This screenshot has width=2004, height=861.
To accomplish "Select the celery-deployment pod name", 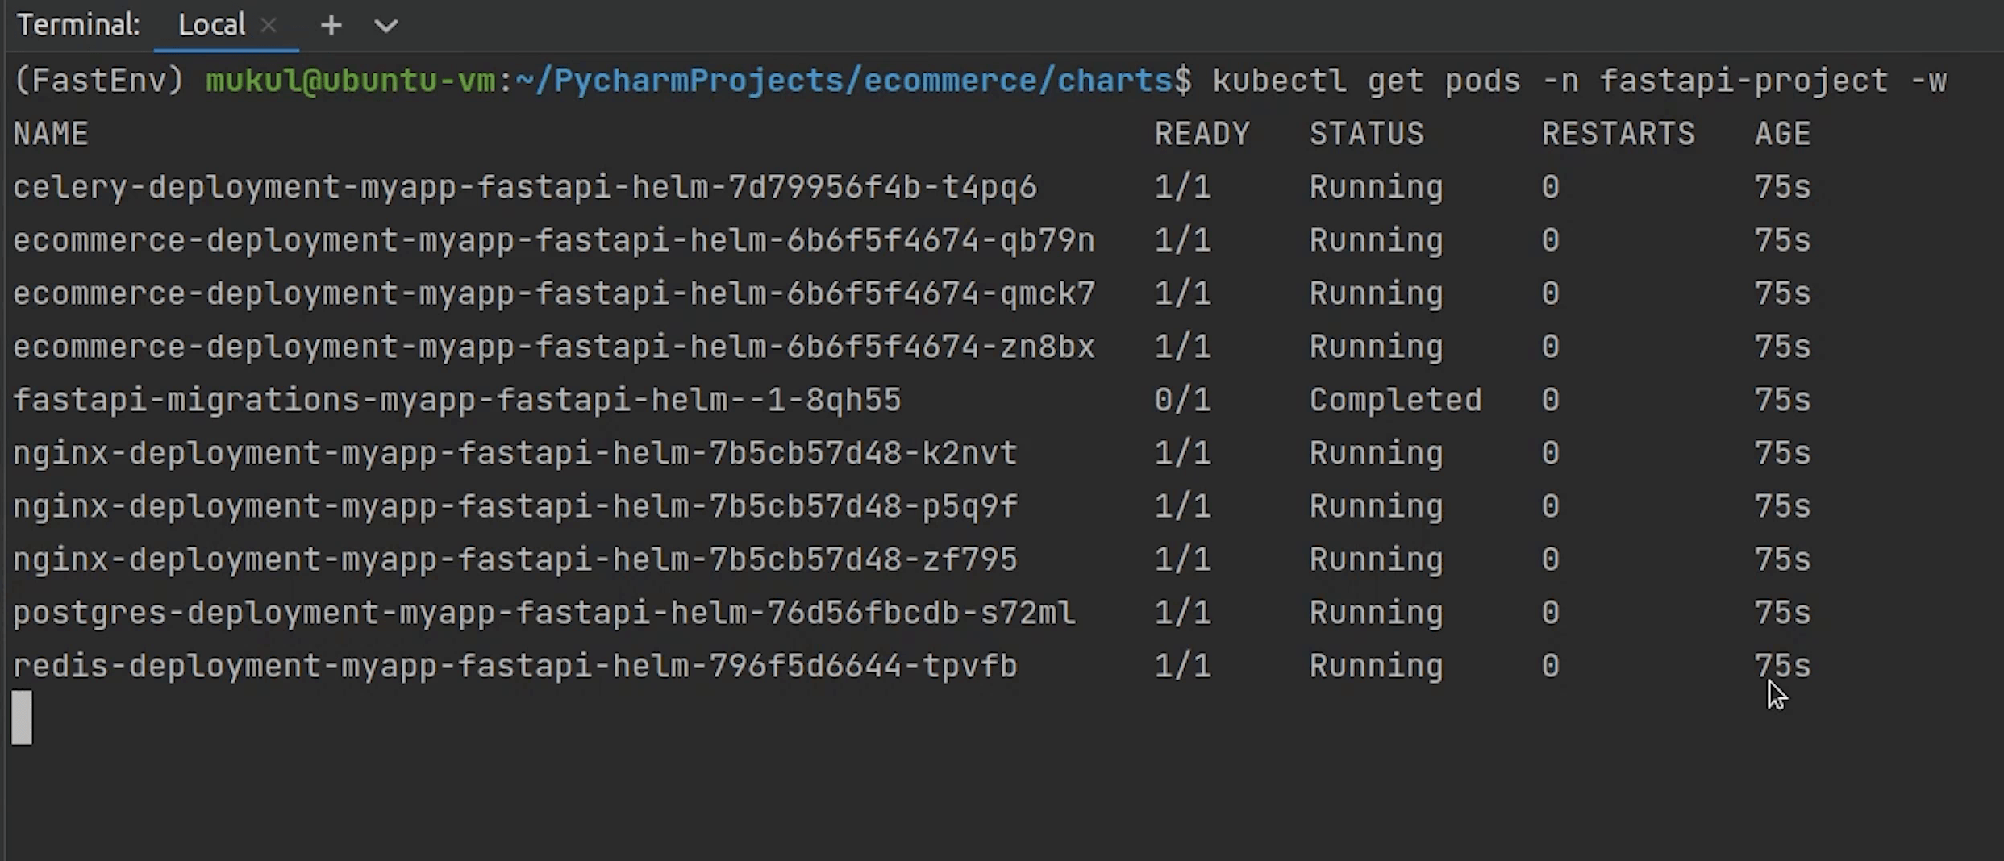I will pyautogui.click(x=524, y=187).
